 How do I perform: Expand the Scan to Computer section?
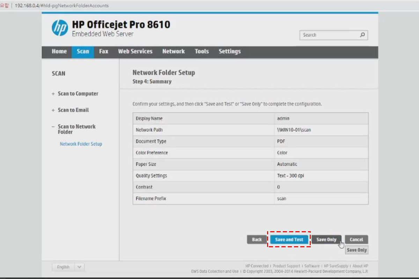click(x=75, y=93)
